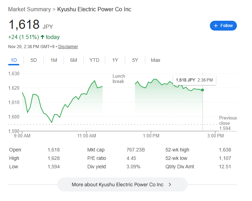Image resolution: width=252 pixels, height=201 pixels.
Task: Click the Lunch break chart label
Action: pyautogui.click(x=119, y=79)
